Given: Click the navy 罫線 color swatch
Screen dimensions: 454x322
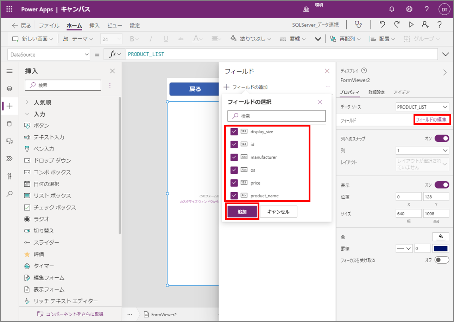Looking at the screenshot, I should click(441, 249).
